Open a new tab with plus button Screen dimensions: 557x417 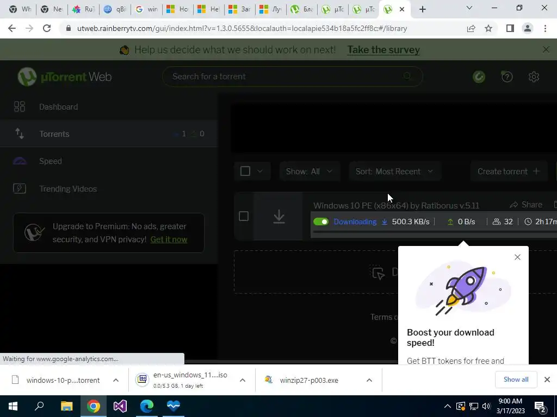[422, 9]
